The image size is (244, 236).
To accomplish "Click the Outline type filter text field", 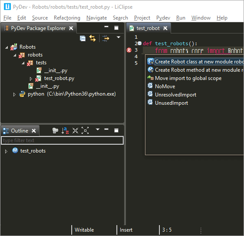I will (x=62, y=140).
